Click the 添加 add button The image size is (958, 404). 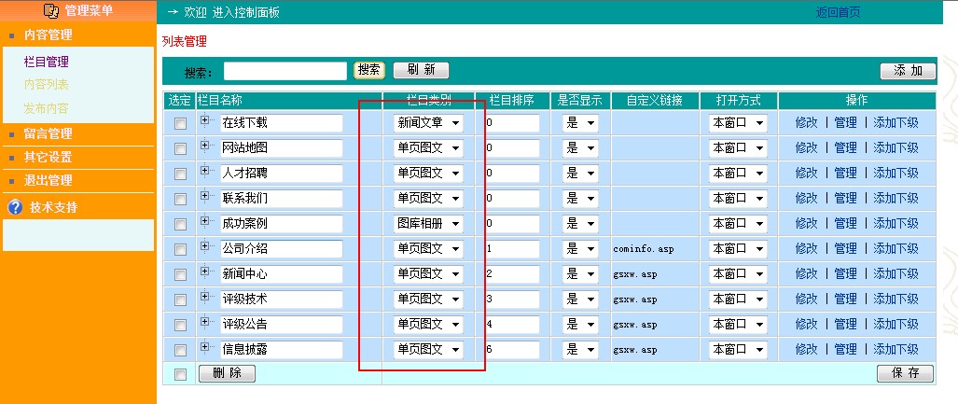(908, 71)
